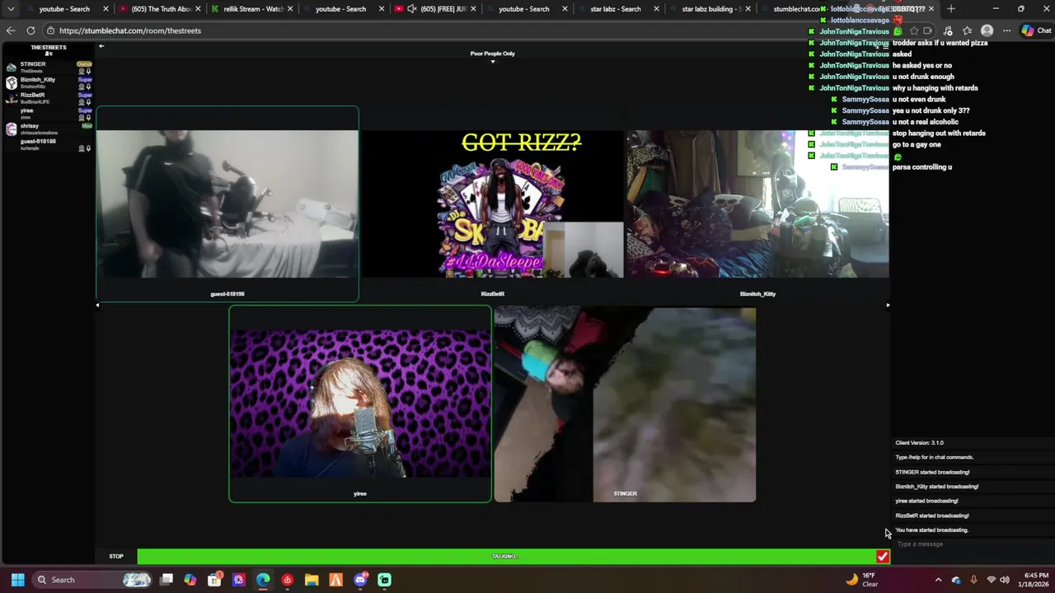Toggle the mic icon in yiree's row
The height and width of the screenshot is (593, 1055).
click(x=88, y=117)
